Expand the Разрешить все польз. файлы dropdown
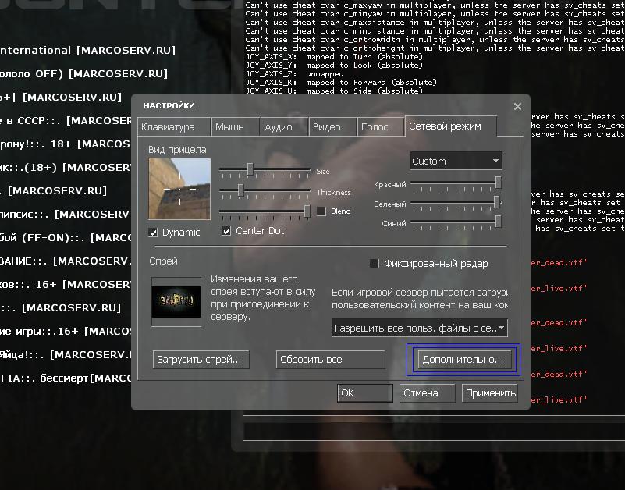 [x=419, y=328]
